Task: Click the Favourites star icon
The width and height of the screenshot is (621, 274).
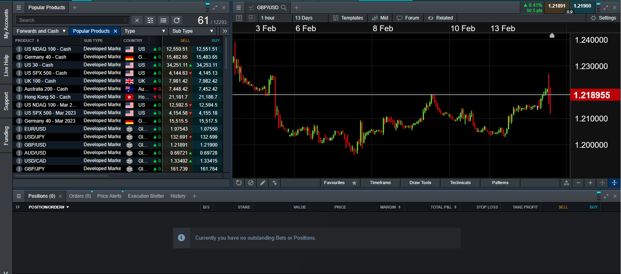Action: click(354, 183)
